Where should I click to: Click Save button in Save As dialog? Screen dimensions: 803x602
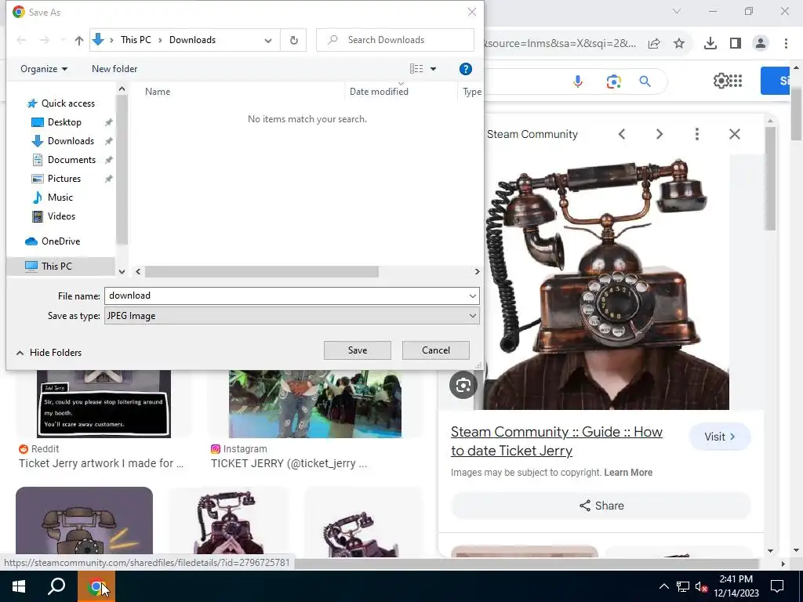point(357,350)
